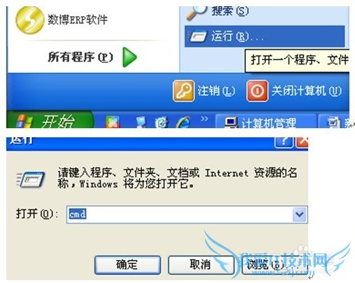The width and height of the screenshot is (355, 283).
Task: Click the colorful quick launch icon
Action: [113, 122]
